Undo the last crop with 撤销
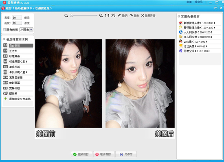 click(x=123, y=15)
